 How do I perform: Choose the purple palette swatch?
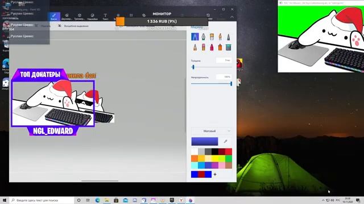(215, 165)
